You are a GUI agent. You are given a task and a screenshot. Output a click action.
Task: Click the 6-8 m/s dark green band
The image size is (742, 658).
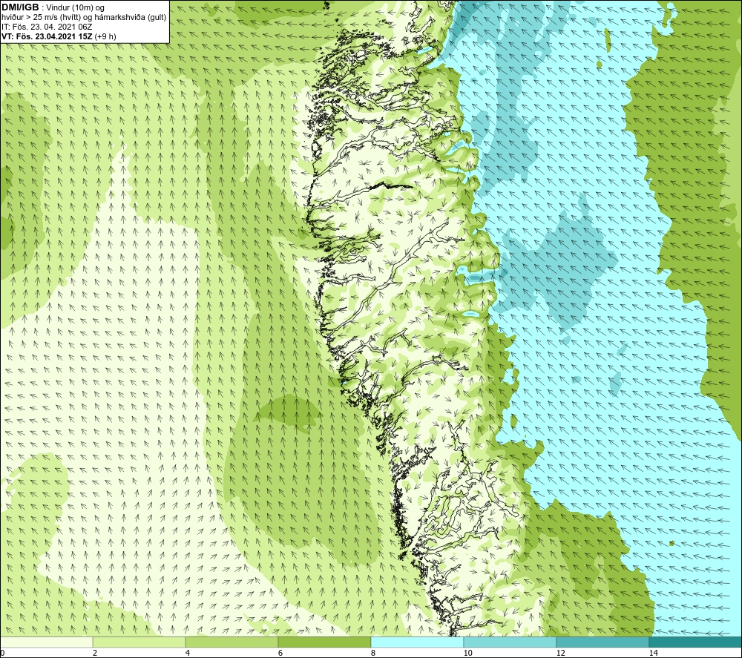[x=325, y=642]
